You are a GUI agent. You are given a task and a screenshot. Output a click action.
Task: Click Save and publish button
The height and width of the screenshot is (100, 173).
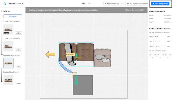tap(160, 4)
